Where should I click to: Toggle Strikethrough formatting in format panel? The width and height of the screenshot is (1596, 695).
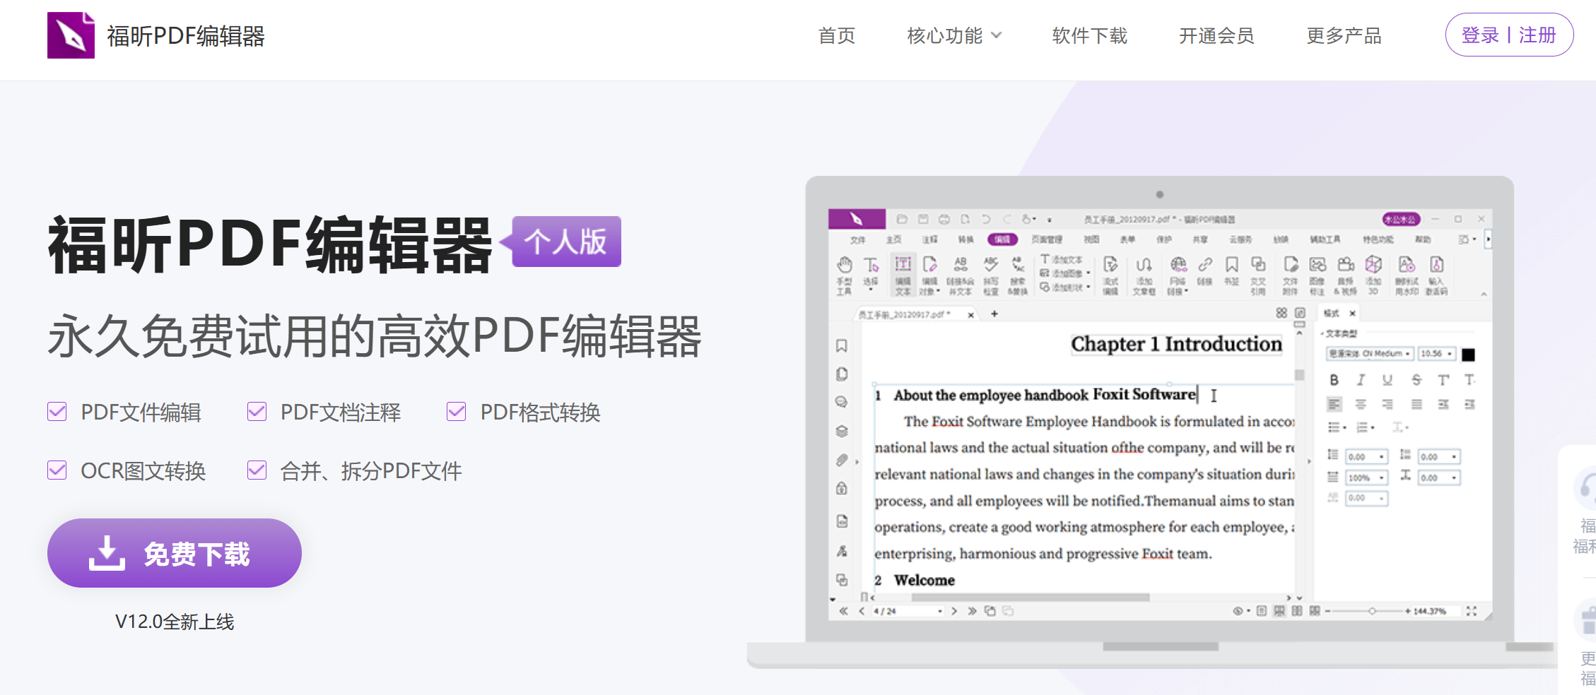tap(1416, 380)
